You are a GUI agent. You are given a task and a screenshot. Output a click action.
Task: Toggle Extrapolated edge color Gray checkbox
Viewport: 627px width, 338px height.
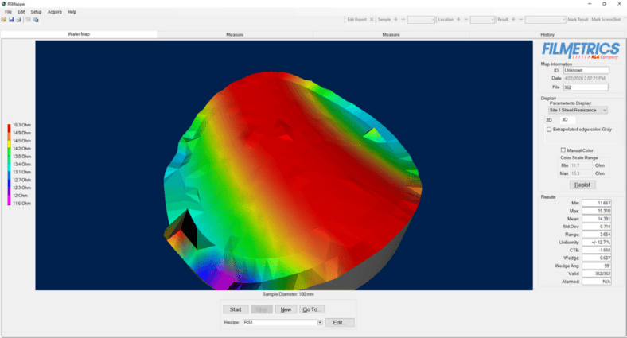coord(549,129)
